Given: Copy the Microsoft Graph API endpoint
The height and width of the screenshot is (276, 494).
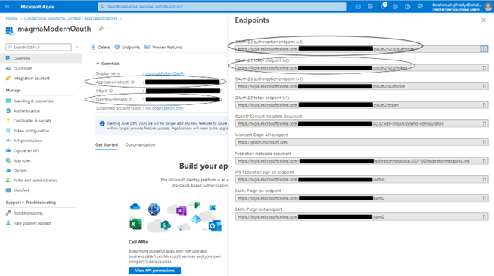Looking at the screenshot, I should (x=484, y=142).
